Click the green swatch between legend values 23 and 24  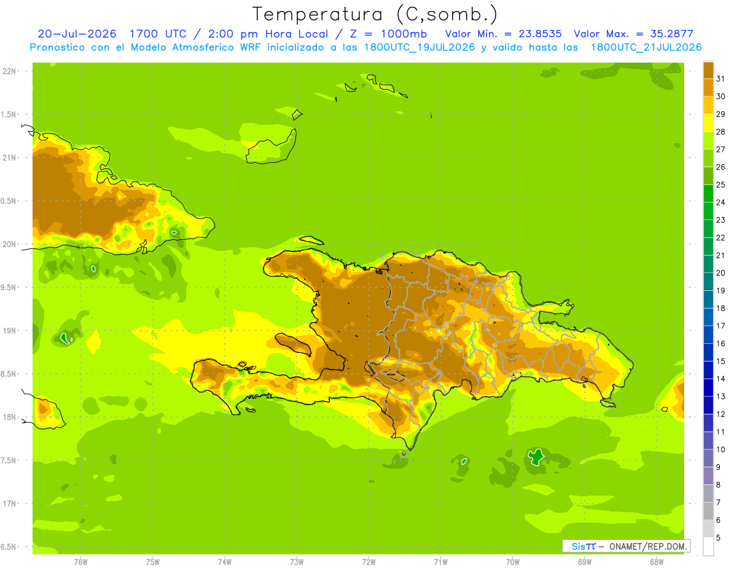pos(708,211)
